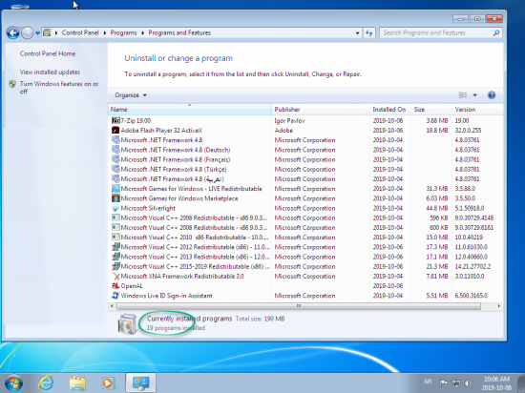Viewport: 525px width, 393px height.
Task: Click the horizontal scrollbar thumb
Action: (x=299, y=306)
